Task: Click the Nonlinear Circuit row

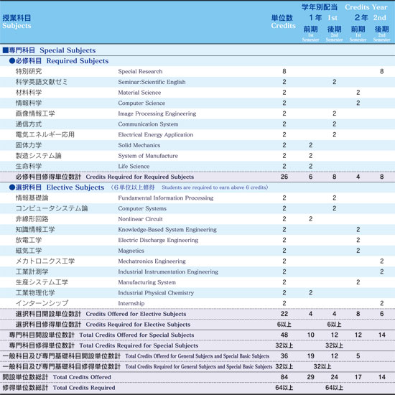Action: tap(197, 219)
